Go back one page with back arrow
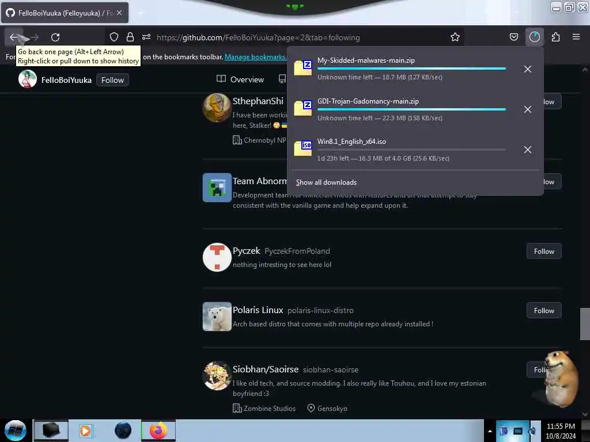Screen dimensions: 590x442 click(14, 37)
